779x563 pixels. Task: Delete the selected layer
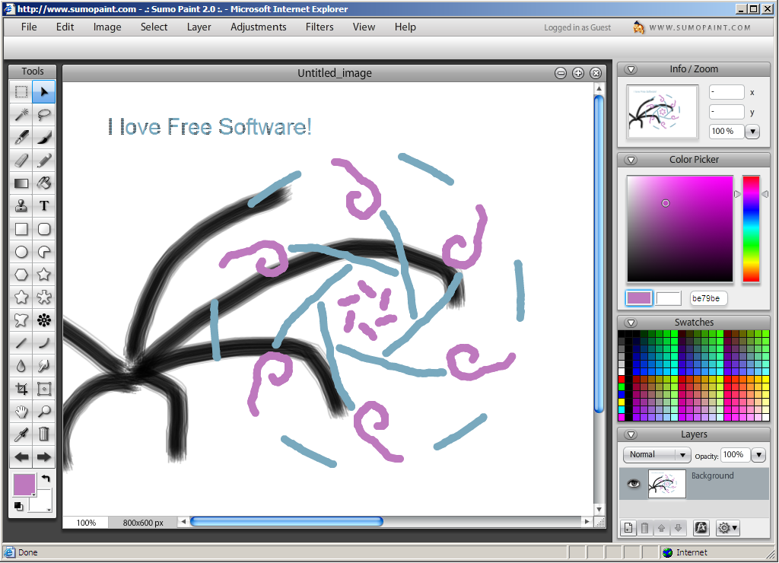pyautogui.click(x=645, y=528)
